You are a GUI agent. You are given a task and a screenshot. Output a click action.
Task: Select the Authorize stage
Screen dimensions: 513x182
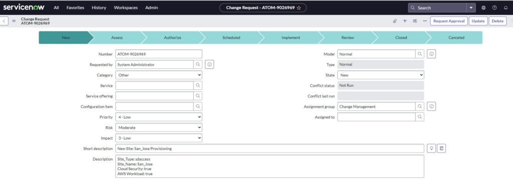tap(172, 37)
